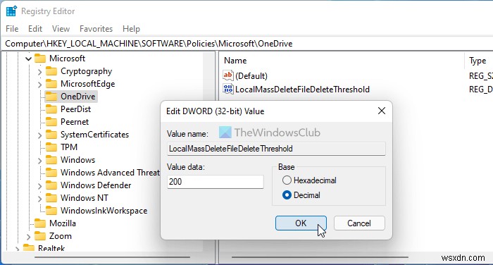Confirm with the OK button
This screenshot has width=493, height=265.
301,223
